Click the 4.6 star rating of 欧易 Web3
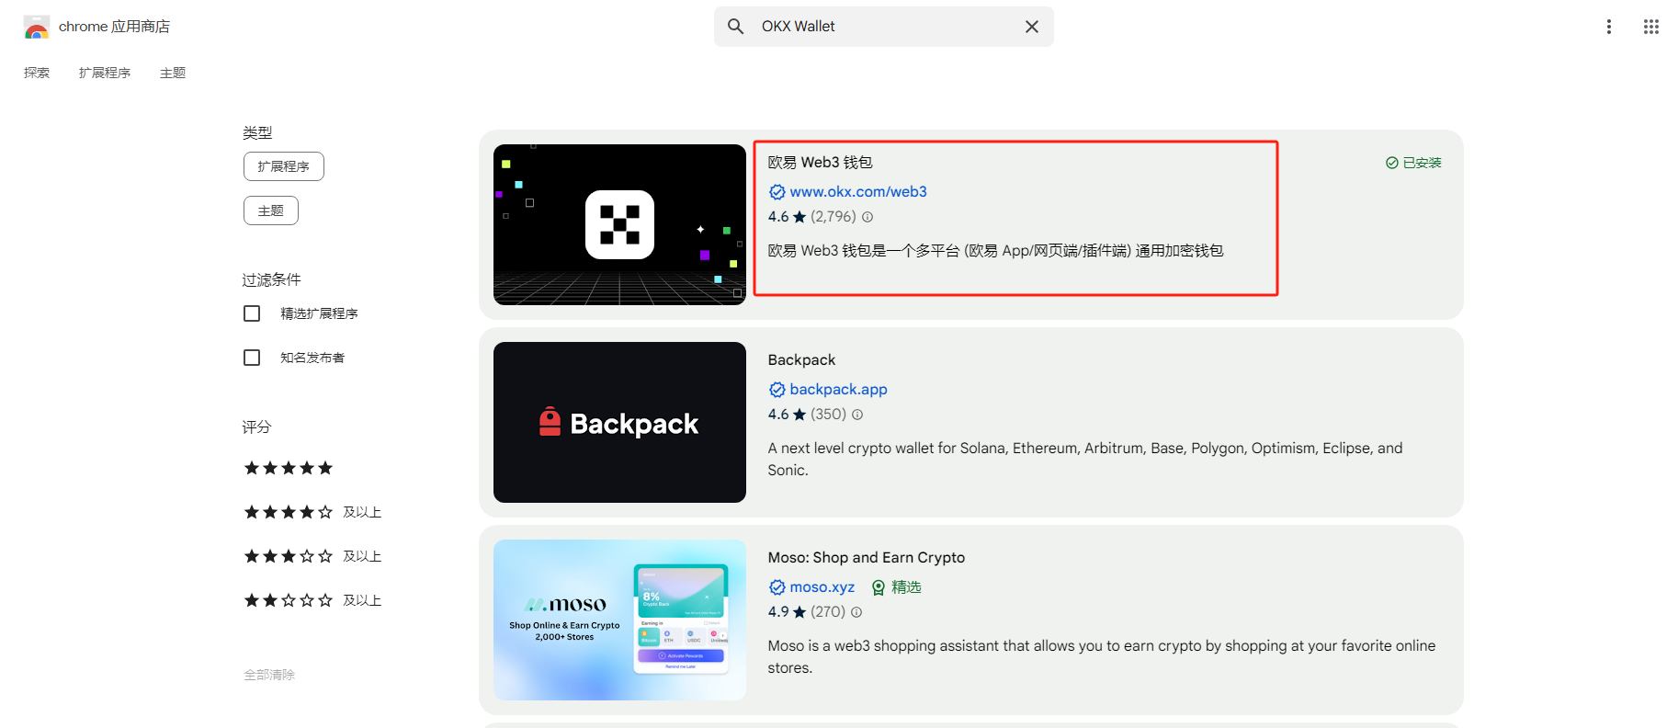Screen dimensions: 1667x728 [x=787, y=217]
